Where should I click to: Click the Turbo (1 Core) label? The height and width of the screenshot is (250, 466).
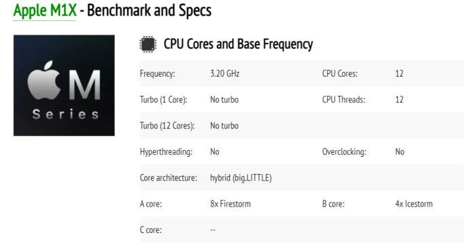163,99
